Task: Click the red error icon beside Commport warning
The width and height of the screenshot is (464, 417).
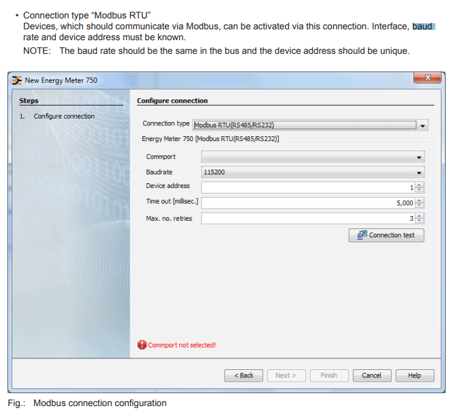Action: pos(142,345)
